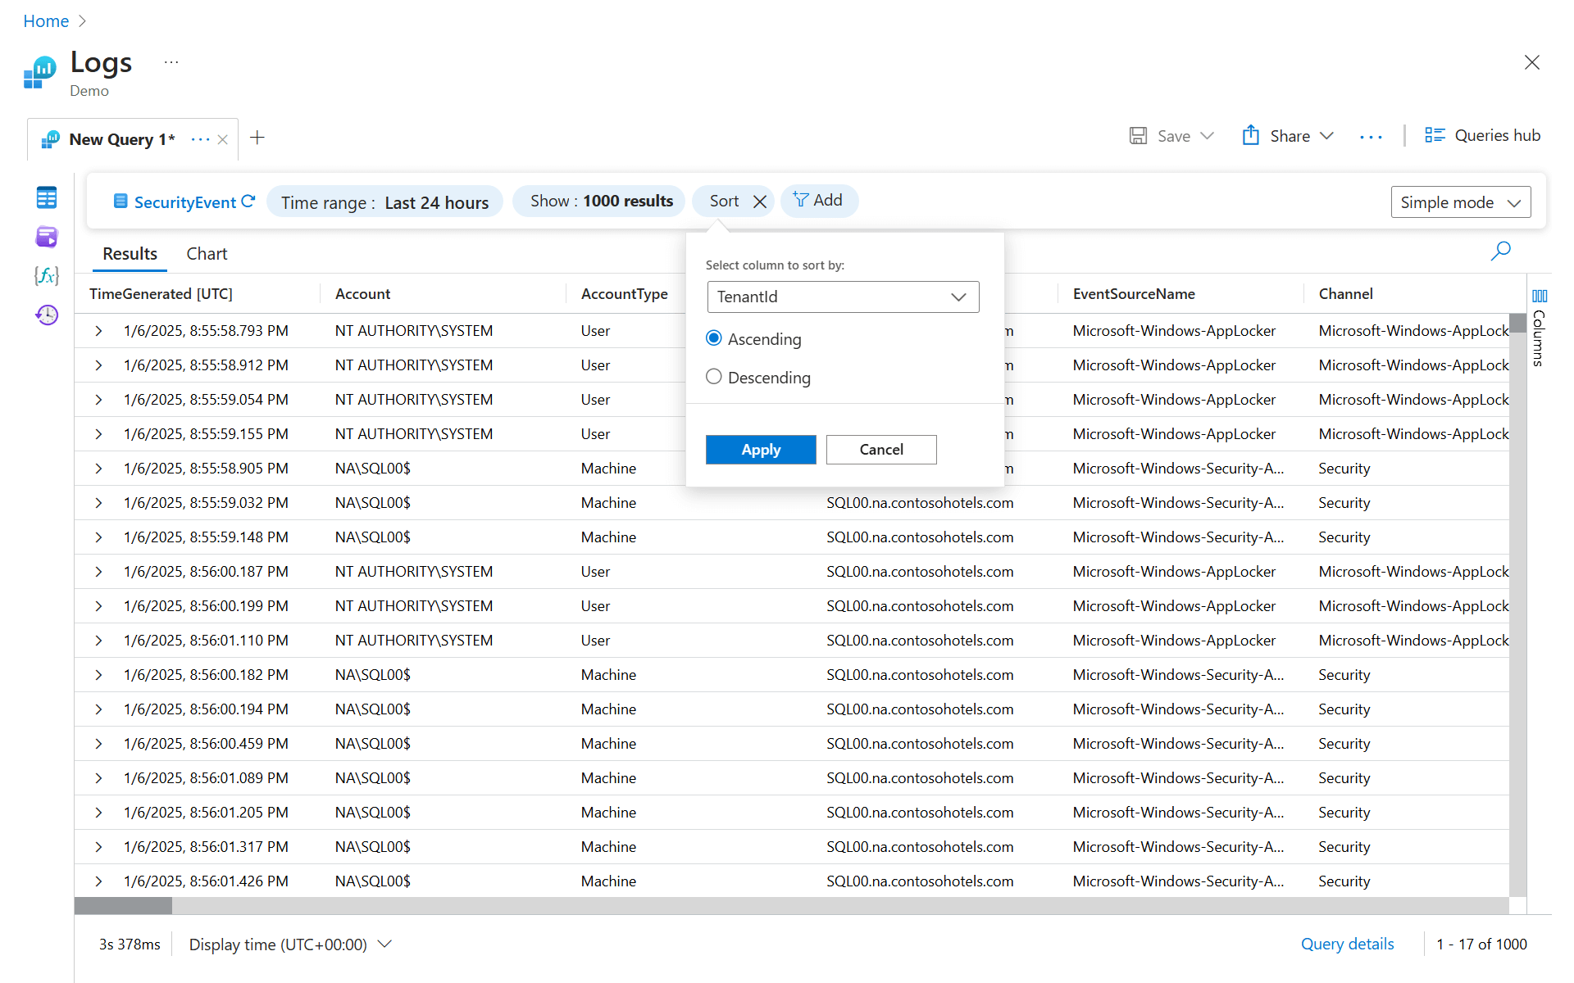Screen dimensions: 1574x983
Task: Open the Query history clock icon
Action: point(47,315)
